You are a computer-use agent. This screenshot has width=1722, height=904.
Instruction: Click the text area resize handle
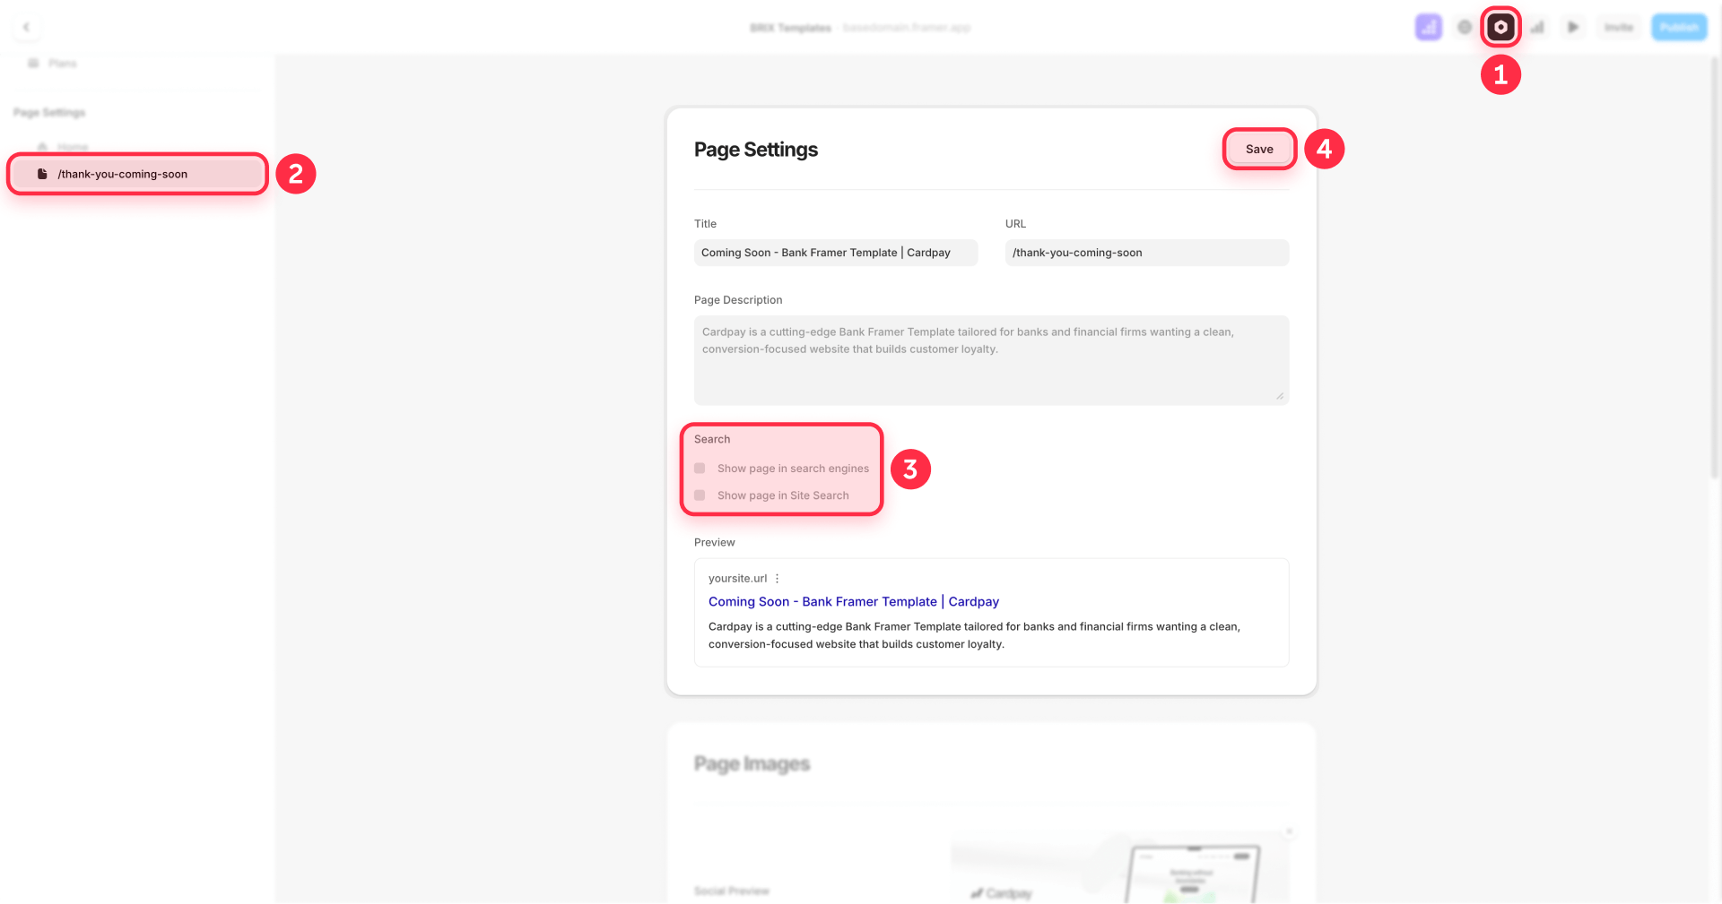(1280, 396)
